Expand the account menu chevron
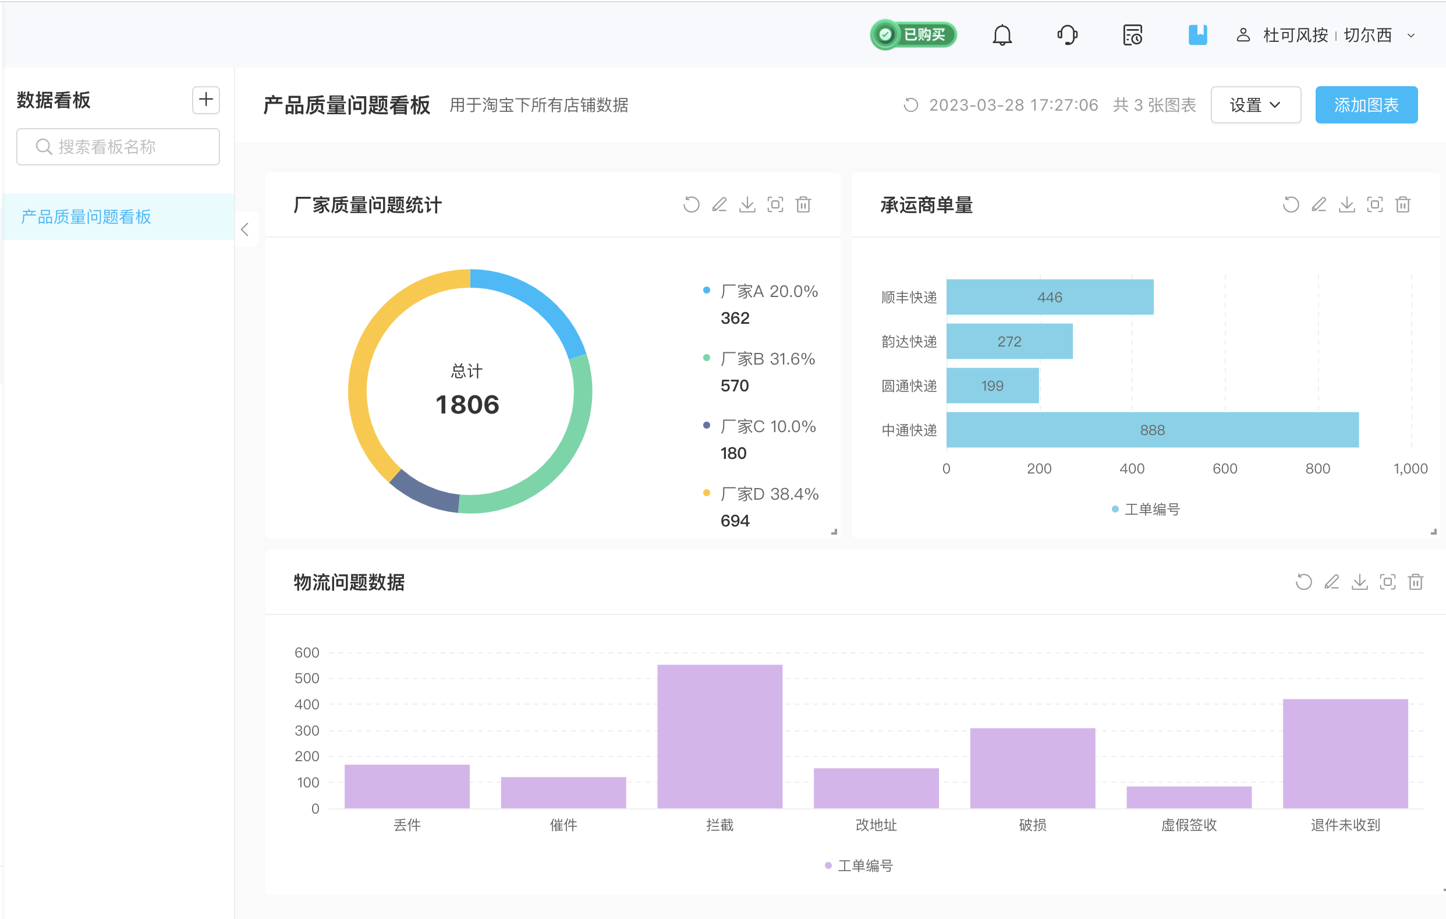The image size is (1446, 919). pos(1411,36)
